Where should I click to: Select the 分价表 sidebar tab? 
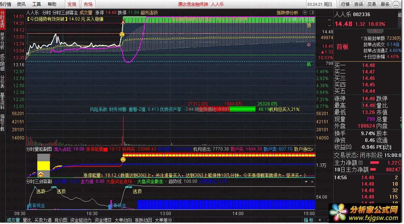3,82
